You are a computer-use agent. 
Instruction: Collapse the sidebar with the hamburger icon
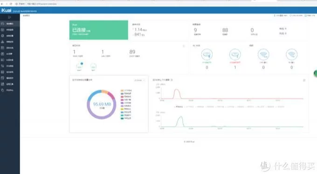click(x=9, y=17)
